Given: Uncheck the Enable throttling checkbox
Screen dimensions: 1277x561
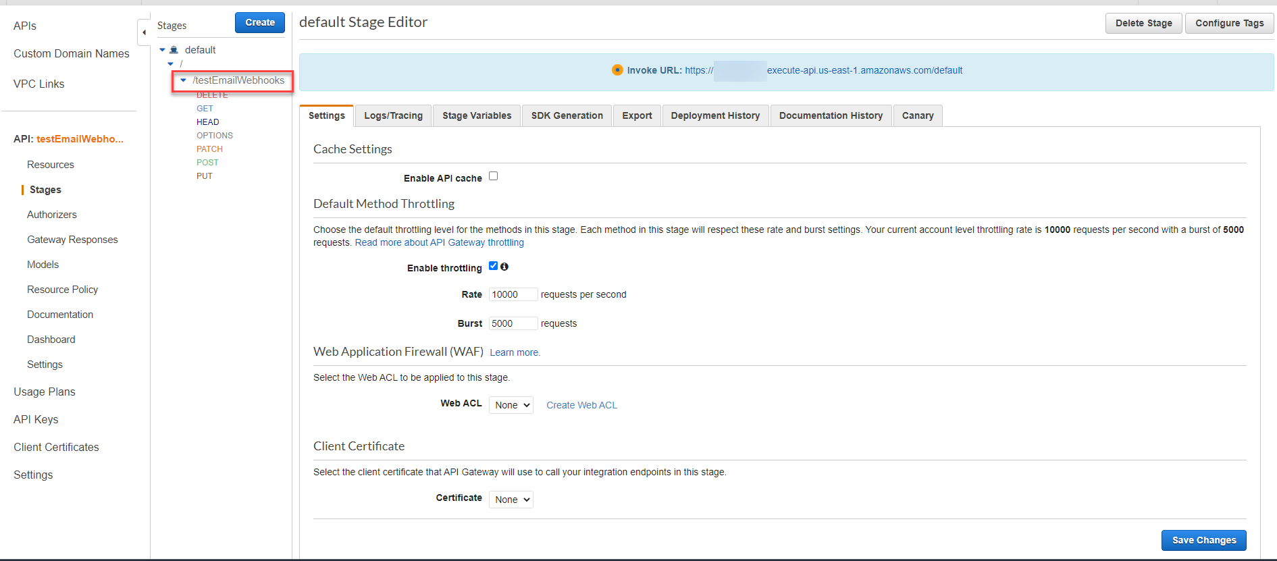Looking at the screenshot, I should pos(493,266).
